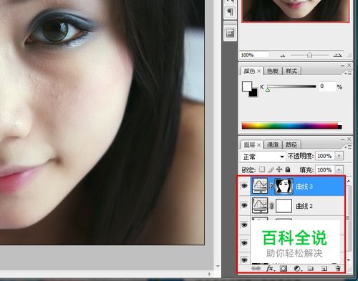Toggle lock all padlock icon
Screen dimensions: 358x281
tap(288, 169)
